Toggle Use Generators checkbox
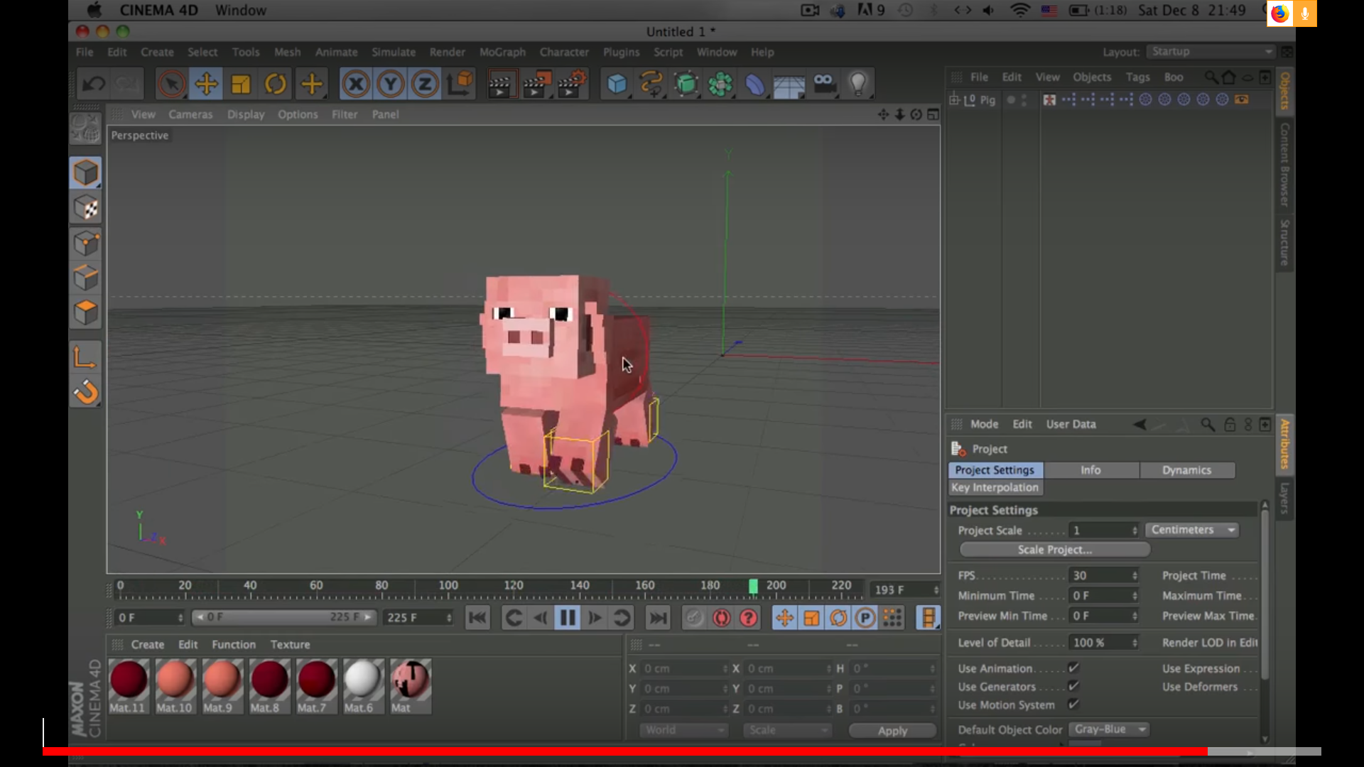This screenshot has width=1364, height=767. 1073,686
